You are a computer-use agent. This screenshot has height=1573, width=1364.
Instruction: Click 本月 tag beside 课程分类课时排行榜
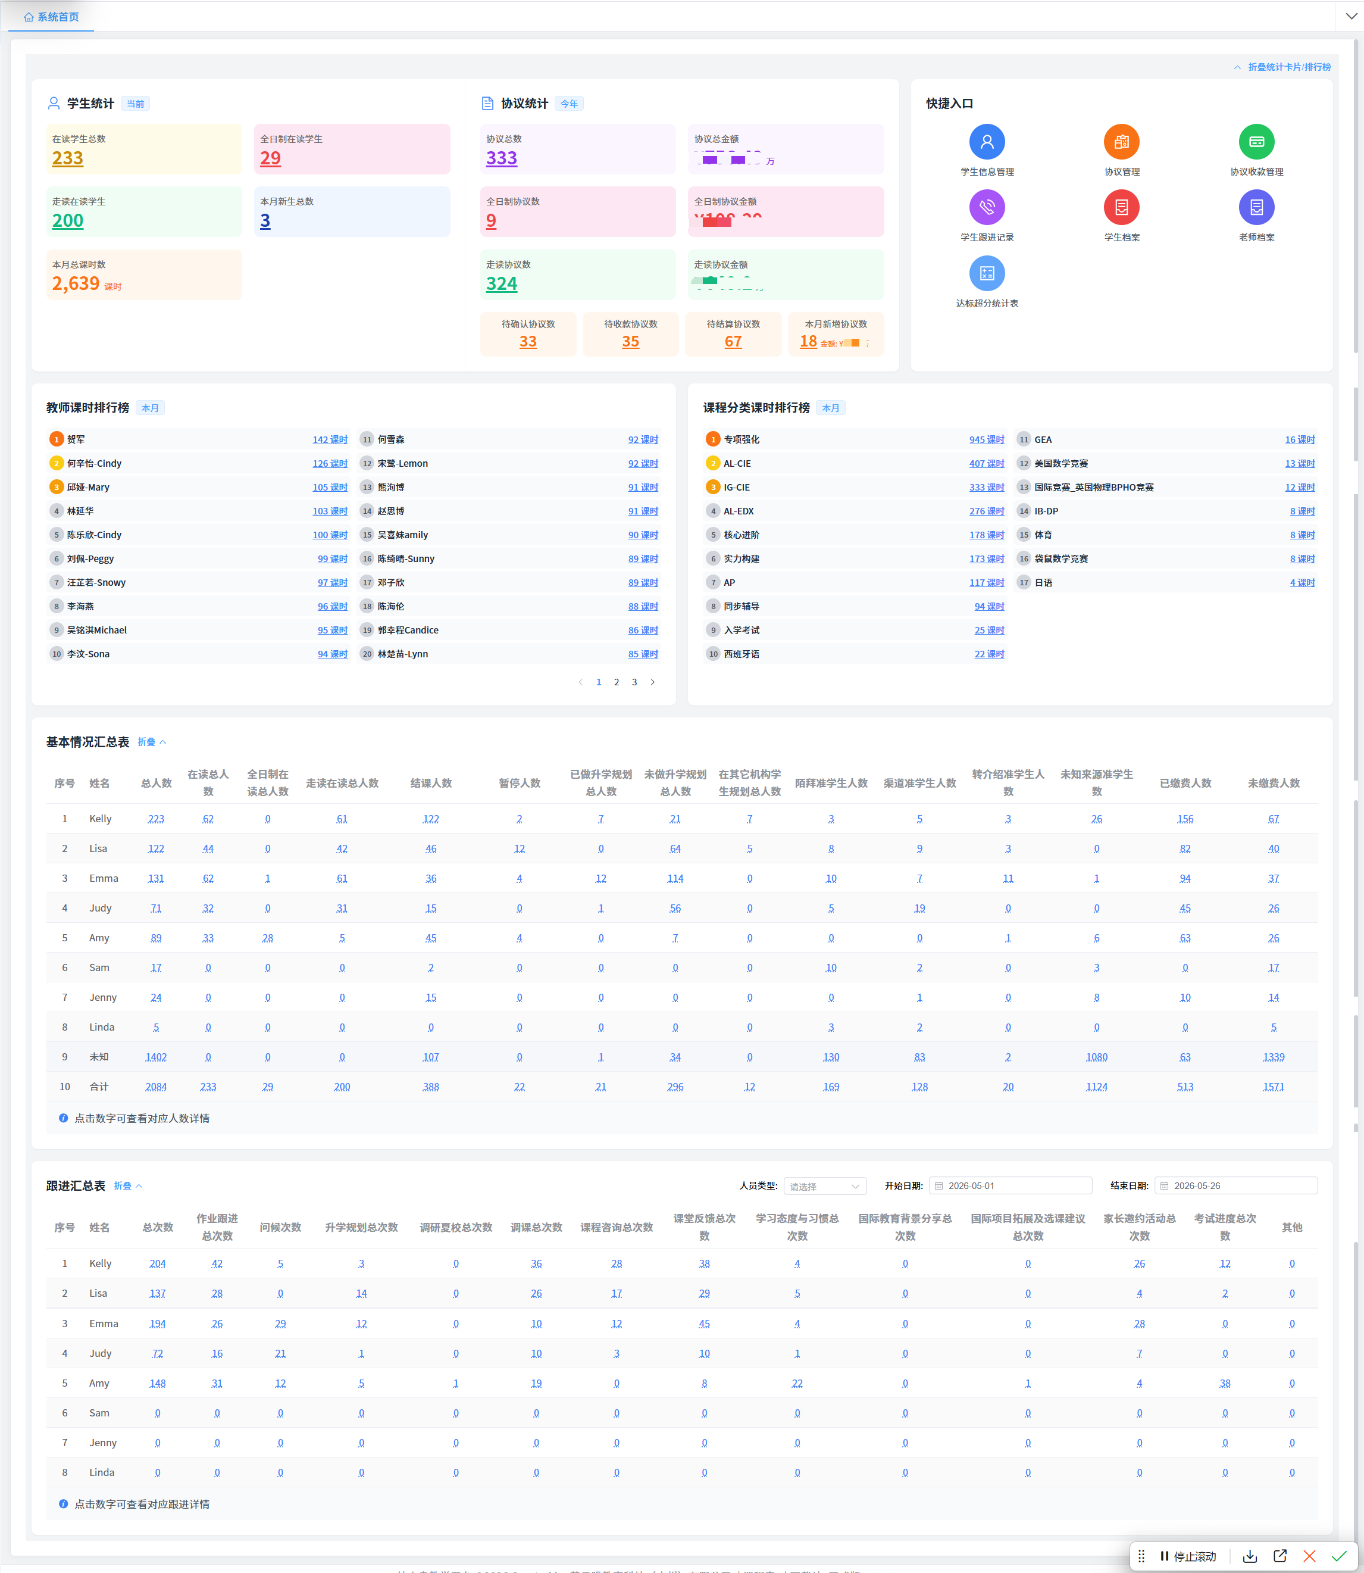pyautogui.click(x=830, y=408)
